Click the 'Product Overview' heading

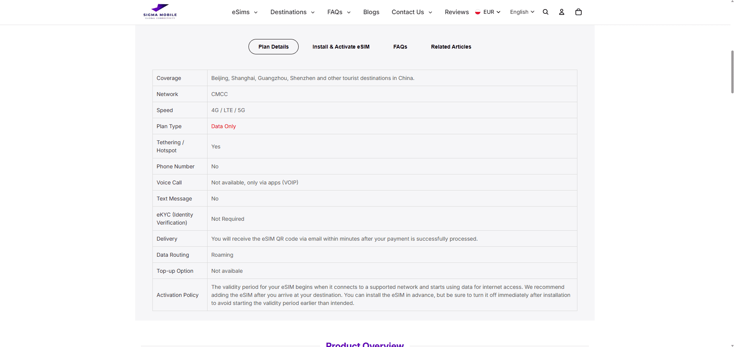[365, 344]
